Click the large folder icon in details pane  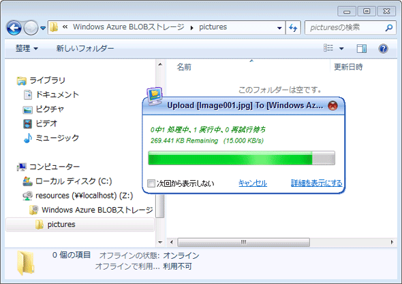coord(26,264)
